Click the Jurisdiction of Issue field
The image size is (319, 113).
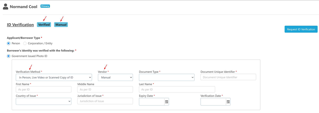pyautogui.click(x=105, y=101)
